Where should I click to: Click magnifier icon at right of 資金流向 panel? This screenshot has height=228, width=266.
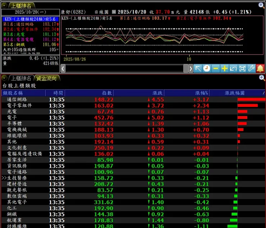(x=262, y=78)
